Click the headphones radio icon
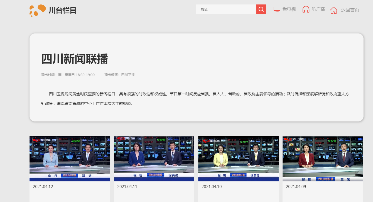The image size is (373, 202). click(306, 9)
